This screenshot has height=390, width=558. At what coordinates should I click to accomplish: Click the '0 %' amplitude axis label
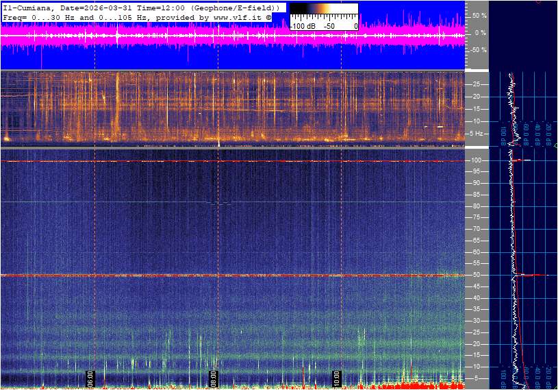pos(481,33)
